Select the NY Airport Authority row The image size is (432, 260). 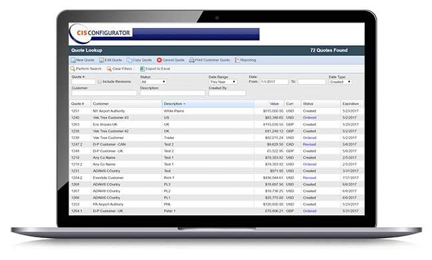216,111
